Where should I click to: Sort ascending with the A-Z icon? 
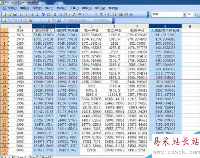(109, 14)
